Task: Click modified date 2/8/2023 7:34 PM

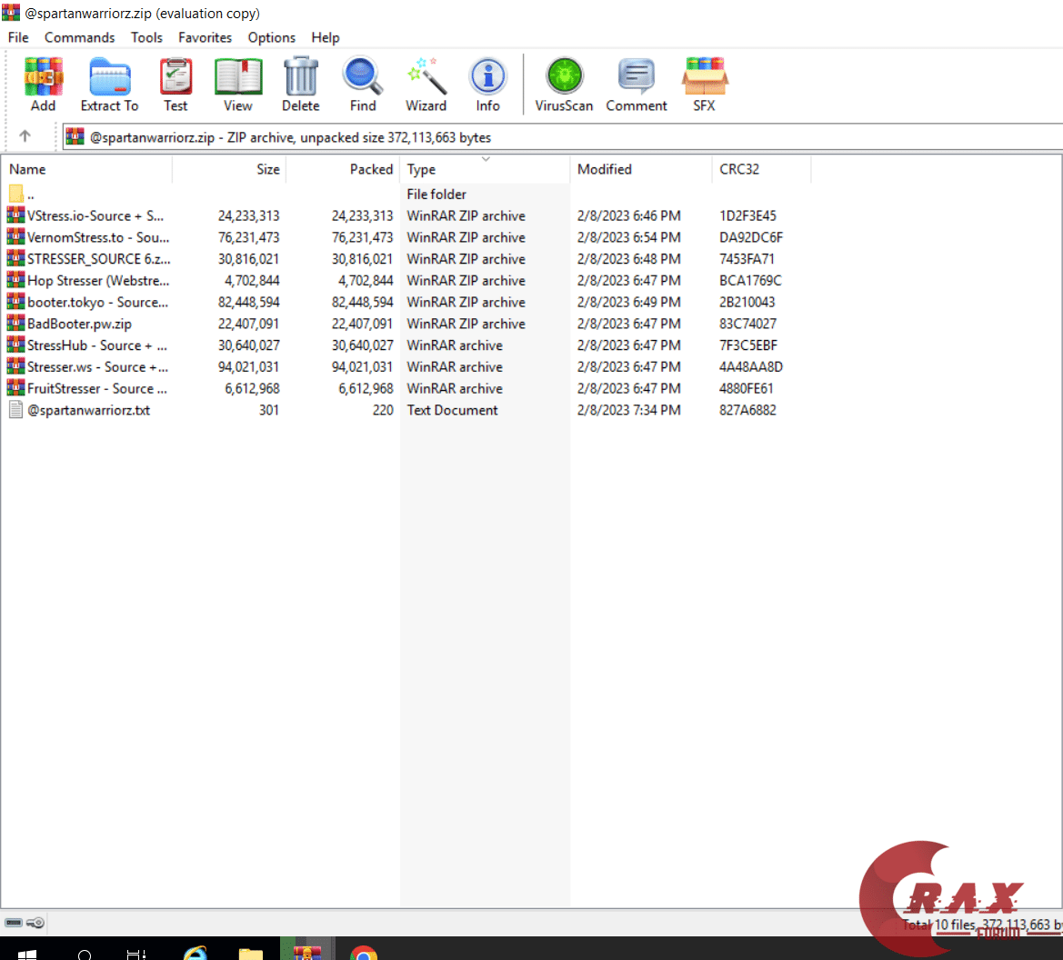Action: 629,410
